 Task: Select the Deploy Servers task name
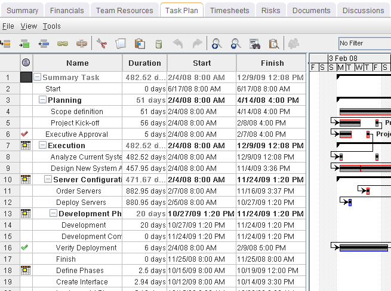pyautogui.click(x=81, y=202)
